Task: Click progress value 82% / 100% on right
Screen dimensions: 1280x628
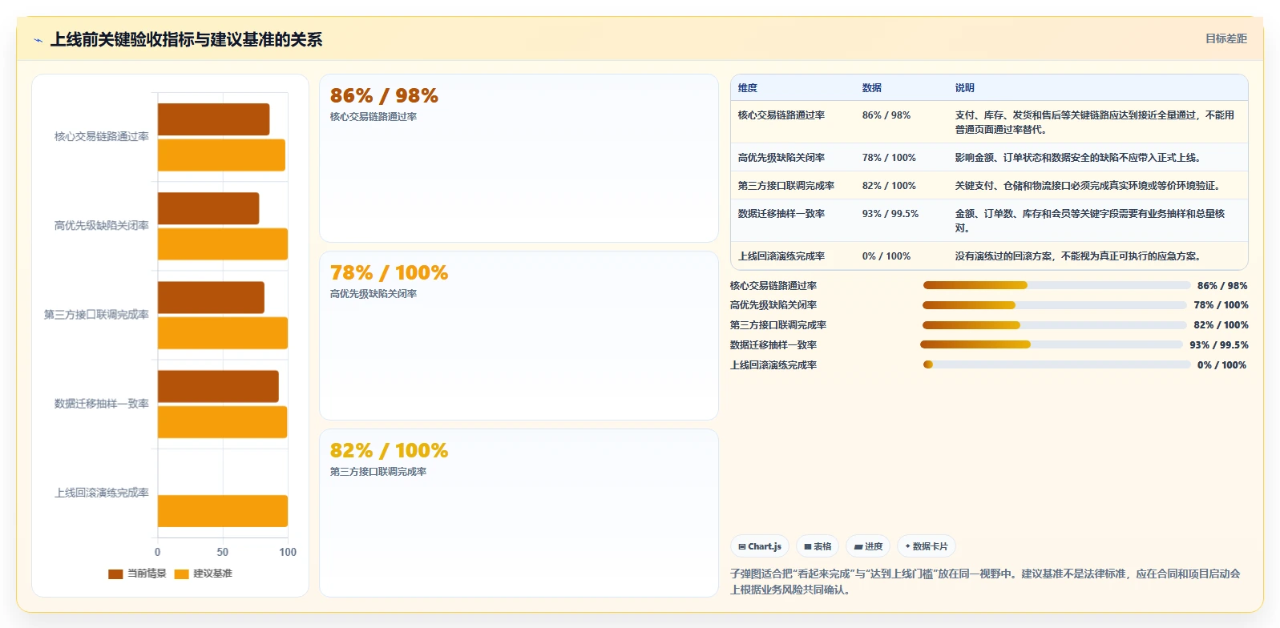Action: 1221,325
